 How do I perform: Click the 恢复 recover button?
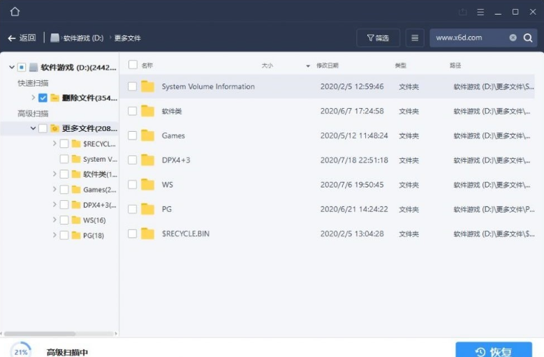coord(494,350)
